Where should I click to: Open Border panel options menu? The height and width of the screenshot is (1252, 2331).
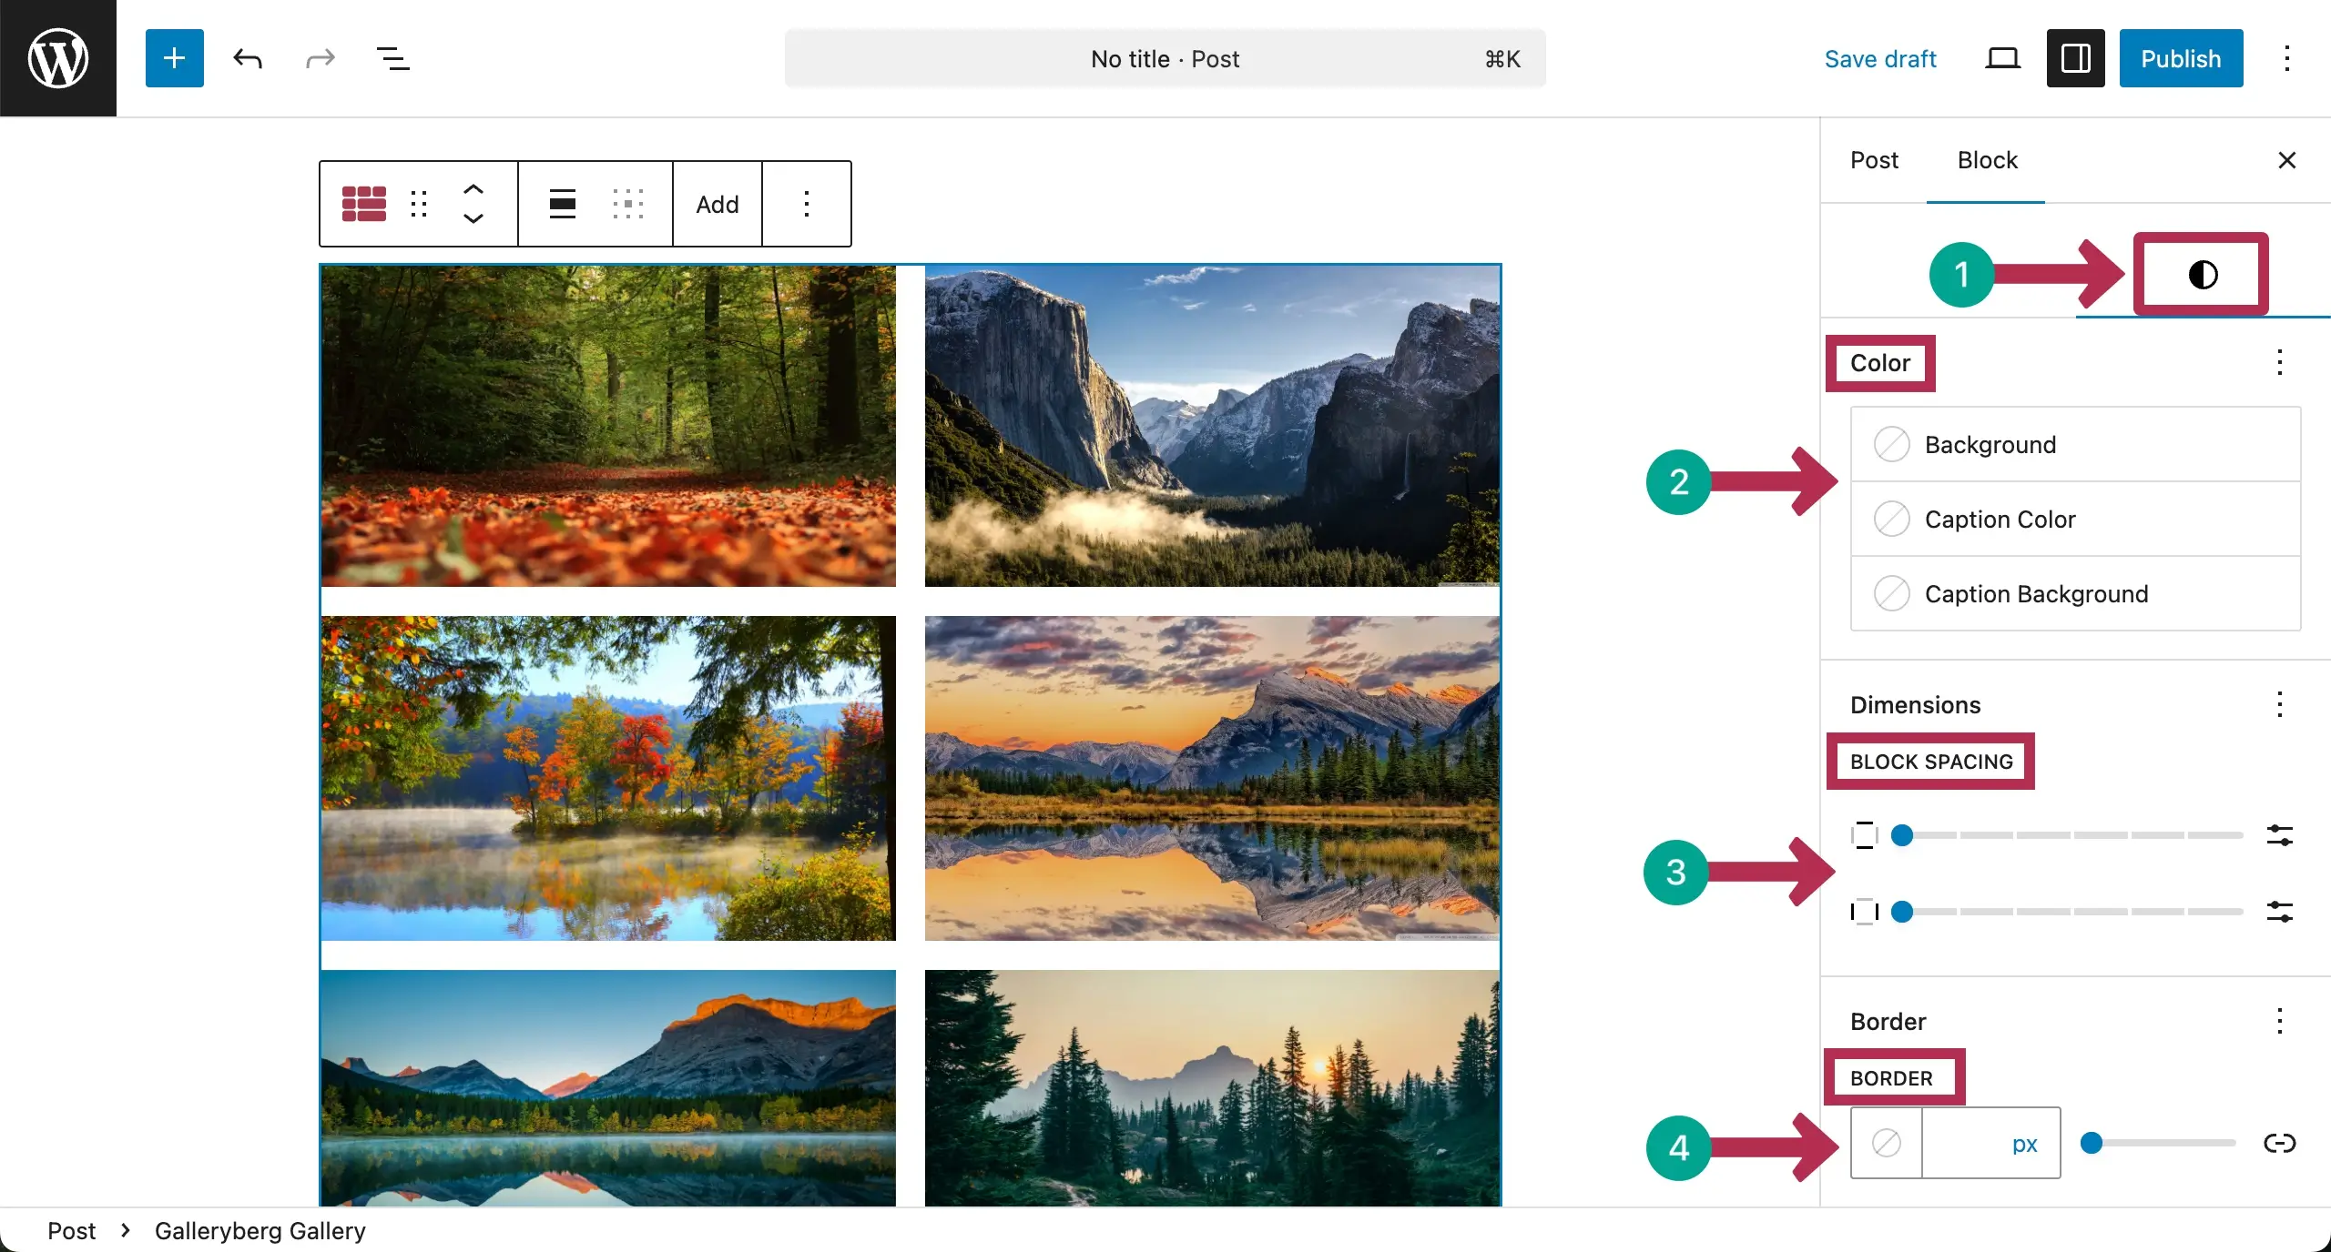click(x=2280, y=1021)
